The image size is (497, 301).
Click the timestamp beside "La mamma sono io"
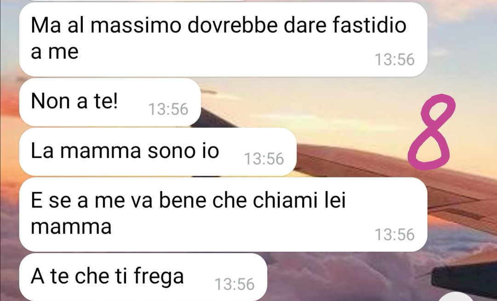pyautogui.click(x=264, y=159)
